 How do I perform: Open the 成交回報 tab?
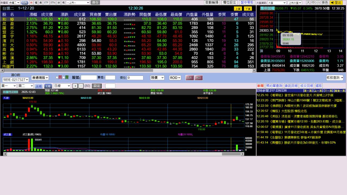[x=307, y=86]
